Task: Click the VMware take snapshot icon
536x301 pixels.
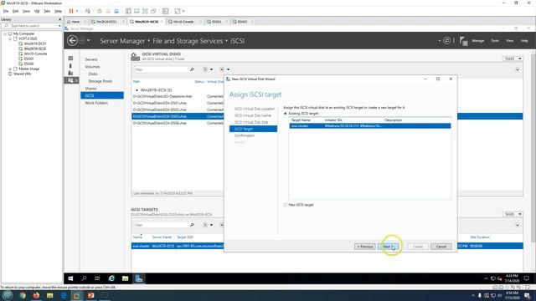Action: [x=100, y=11]
